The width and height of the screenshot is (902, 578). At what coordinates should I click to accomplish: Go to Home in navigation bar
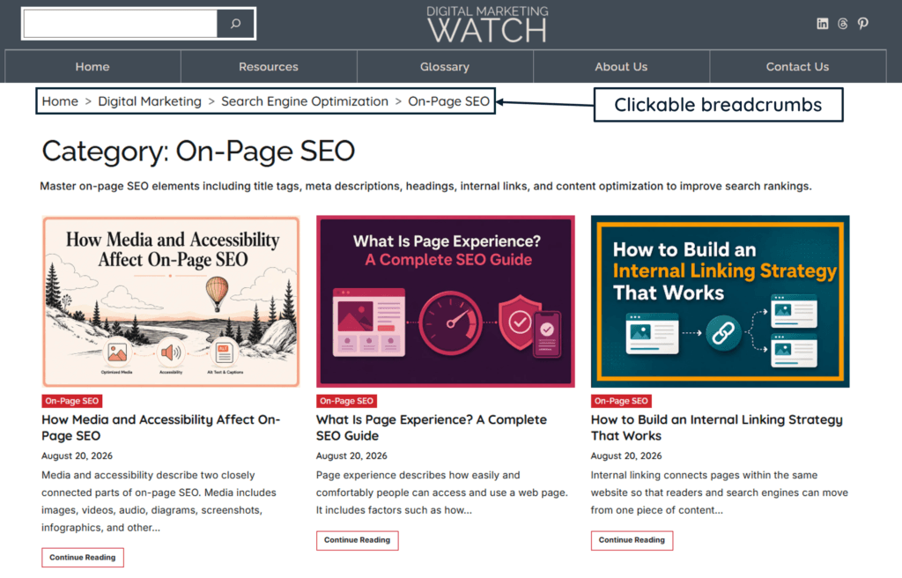pos(92,67)
